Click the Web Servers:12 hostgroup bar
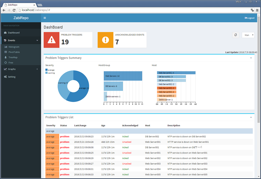261x179 pixels. [123, 76]
